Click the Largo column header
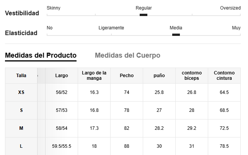Image resolution: width=248 pixels, height=155 pixels. click(62, 76)
